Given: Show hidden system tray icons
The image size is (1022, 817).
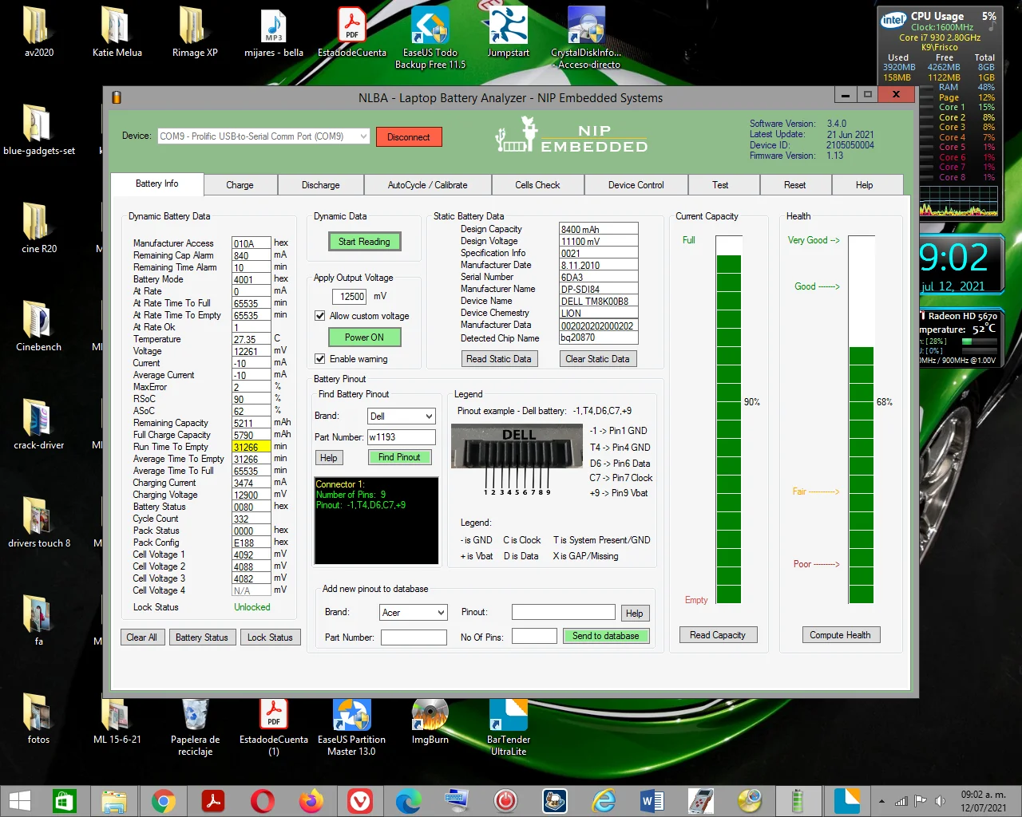Looking at the screenshot, I should [881, 801].
